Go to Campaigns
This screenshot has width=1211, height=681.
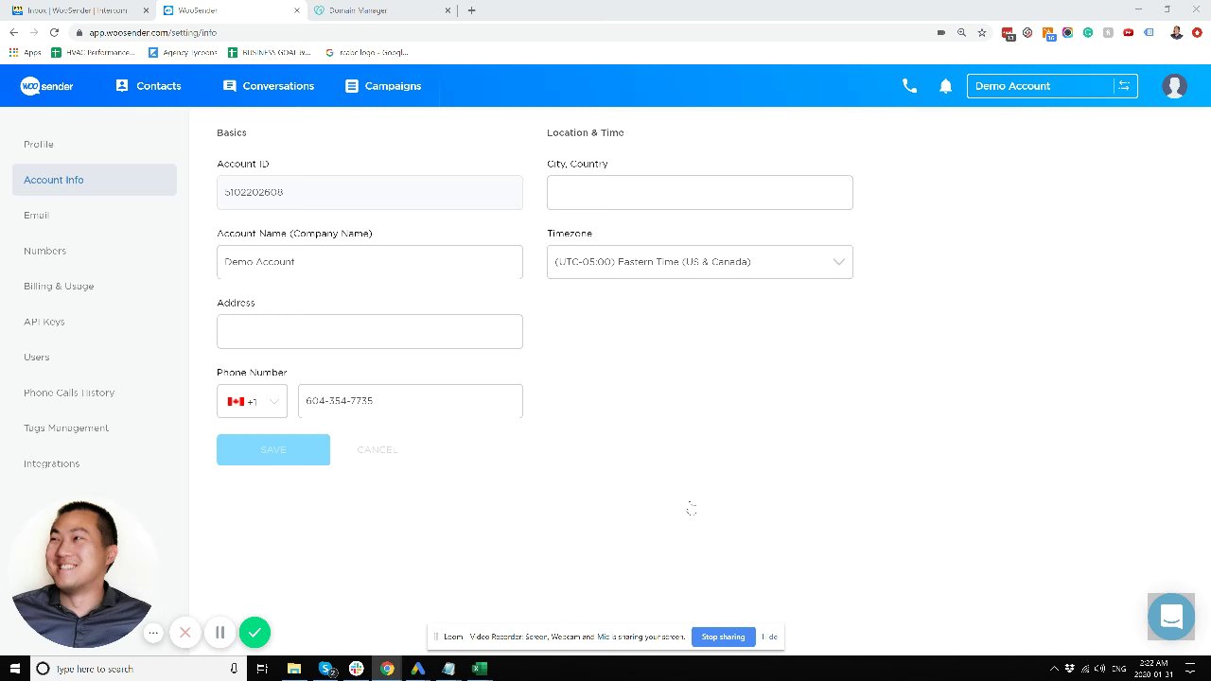tap(383, 86)
